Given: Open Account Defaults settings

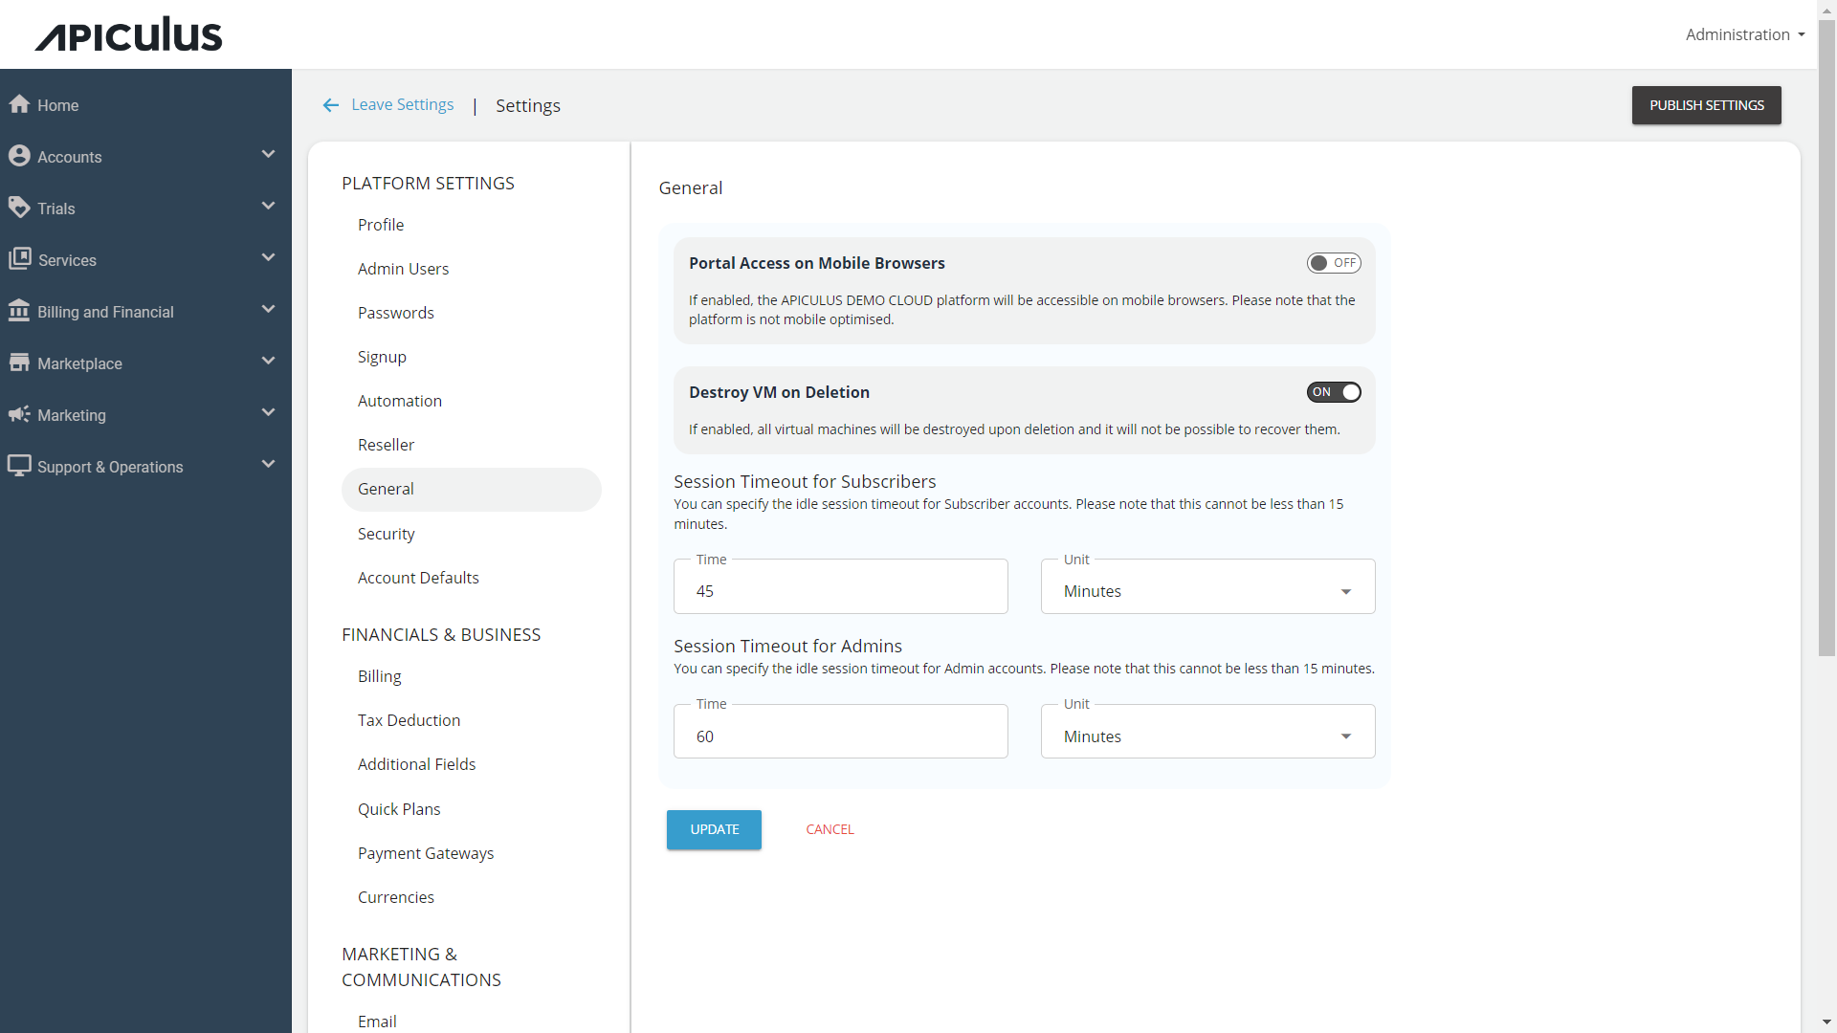Looking at the screenshot, I should pyautogui.click(x=418, y=578).
